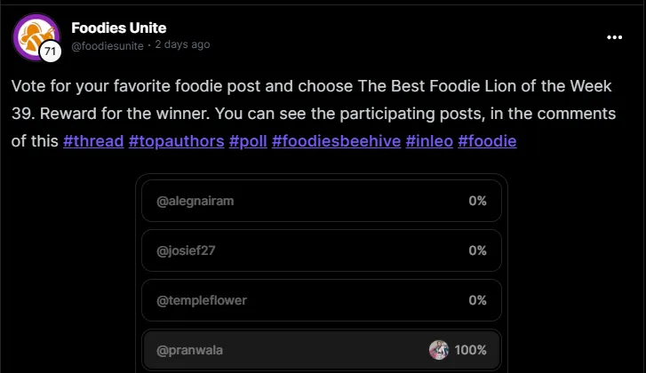Visit the @foodiesunite handle link
Screen dimensions: 646x373
coord(108,45)
